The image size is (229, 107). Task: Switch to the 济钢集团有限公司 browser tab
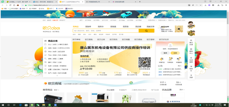point(98,2)
